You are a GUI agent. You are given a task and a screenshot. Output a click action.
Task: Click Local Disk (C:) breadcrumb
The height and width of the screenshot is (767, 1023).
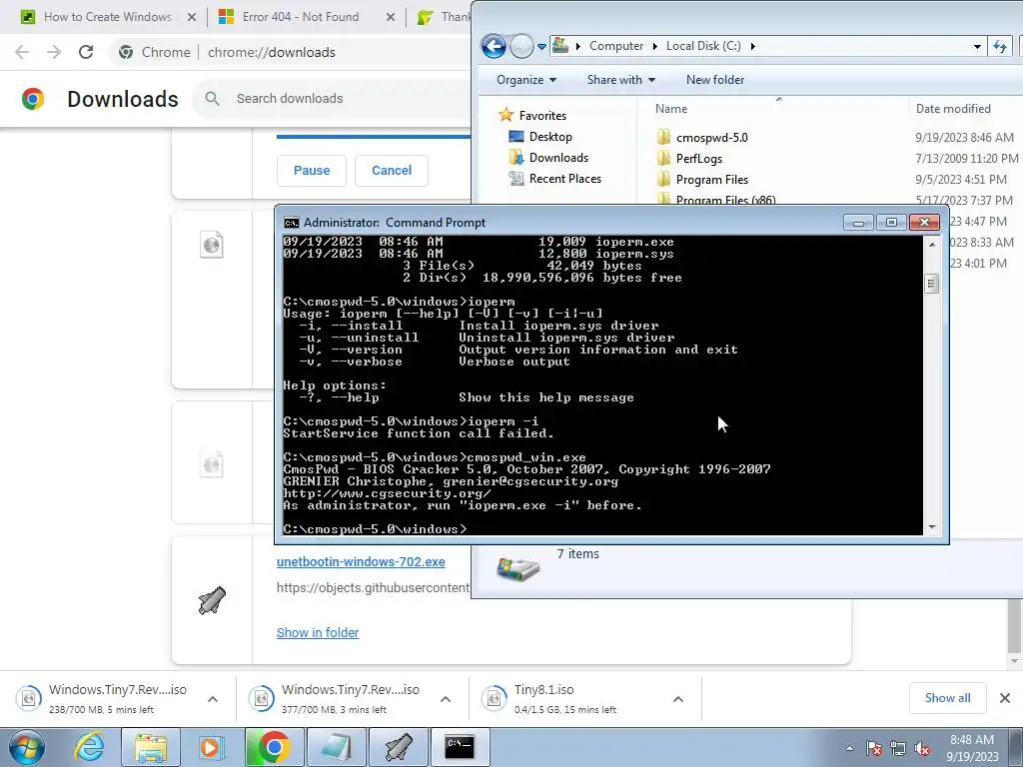(x=703, y=46)
